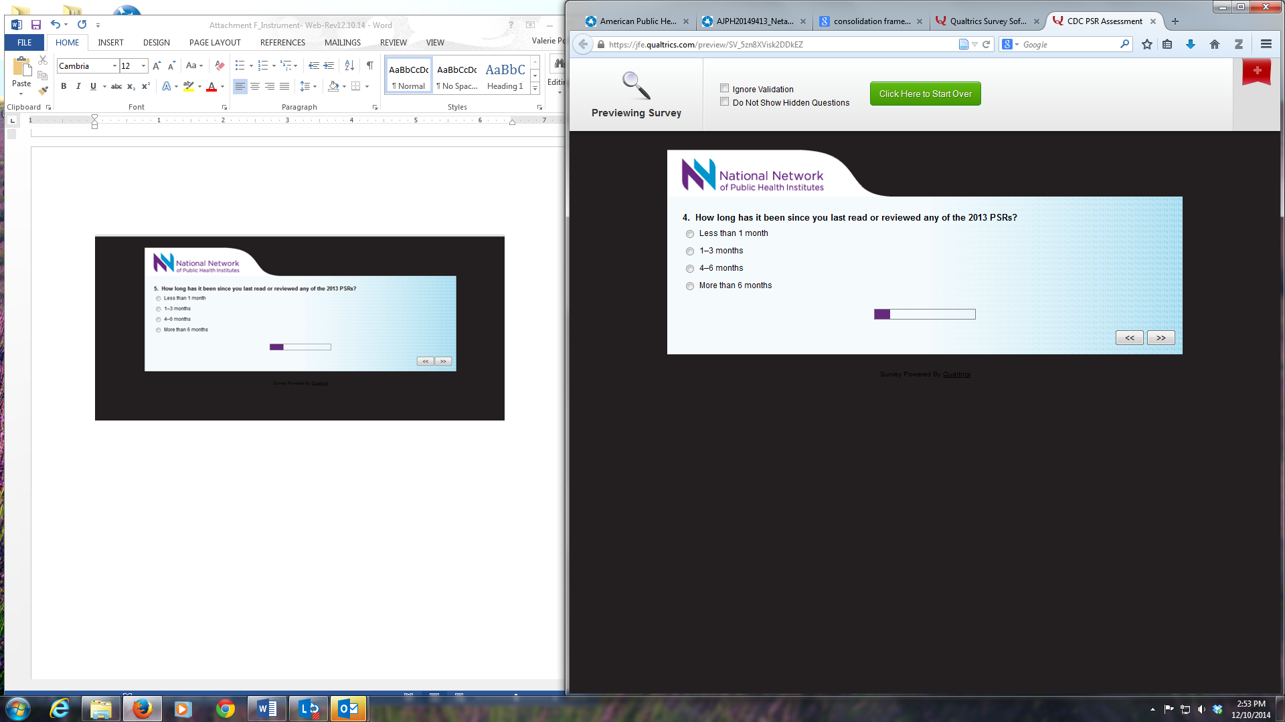
Task: Click the survey progress bar
Action: 924,314
